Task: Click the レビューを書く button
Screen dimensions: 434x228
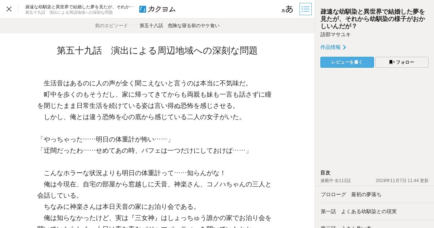Action: pos(347,62)
